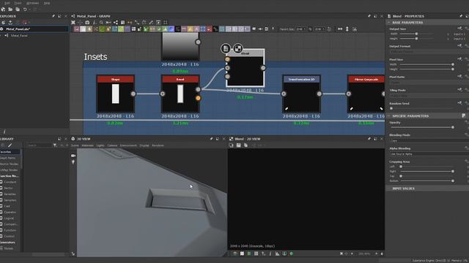469x263 pixels.
Task: Open the Lights menu in the 3D View
Action: 100,145
